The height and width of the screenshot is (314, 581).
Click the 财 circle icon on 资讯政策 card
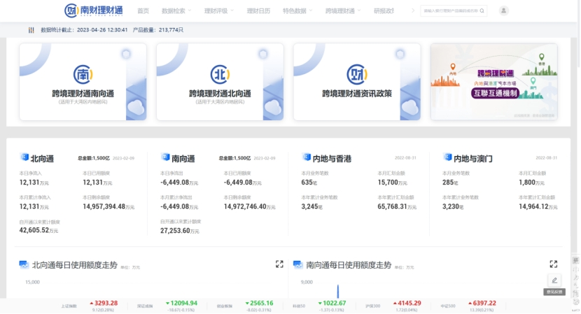pyautogui.click(x=357, y=74)
